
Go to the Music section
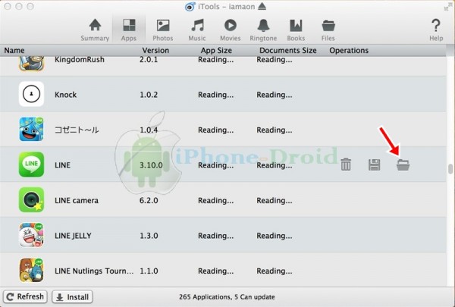coord(197,30)
